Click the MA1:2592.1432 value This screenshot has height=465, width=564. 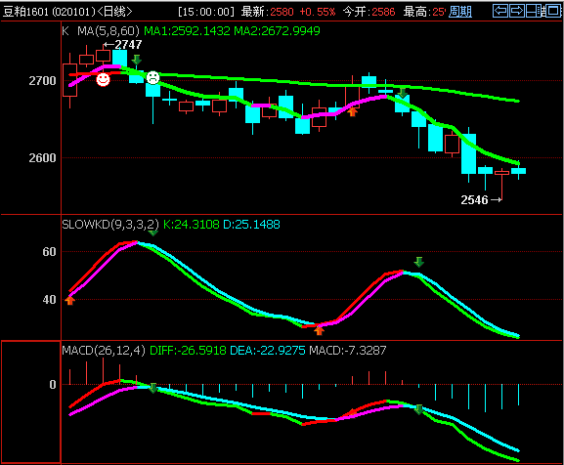(187, 31)
